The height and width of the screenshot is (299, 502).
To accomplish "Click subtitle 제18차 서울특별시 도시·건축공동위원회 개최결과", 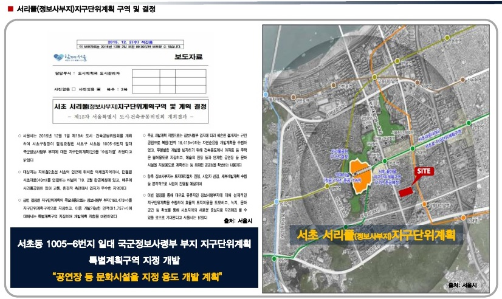I will click(131, 117).
